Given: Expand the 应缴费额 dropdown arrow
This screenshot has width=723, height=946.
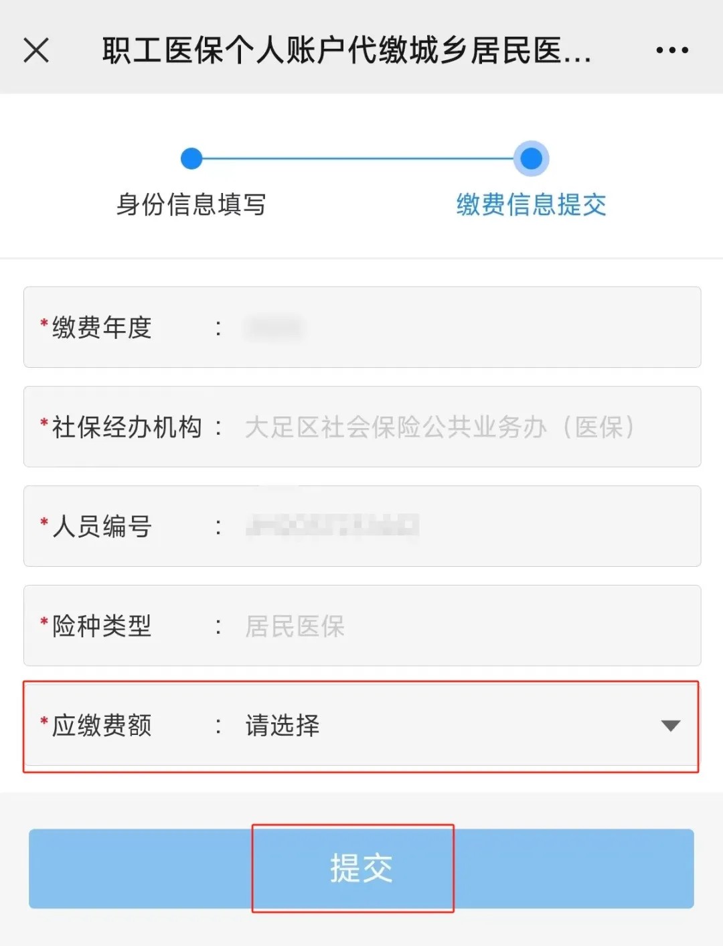Looking at the screenshot, I should click(x=670, y=726).
